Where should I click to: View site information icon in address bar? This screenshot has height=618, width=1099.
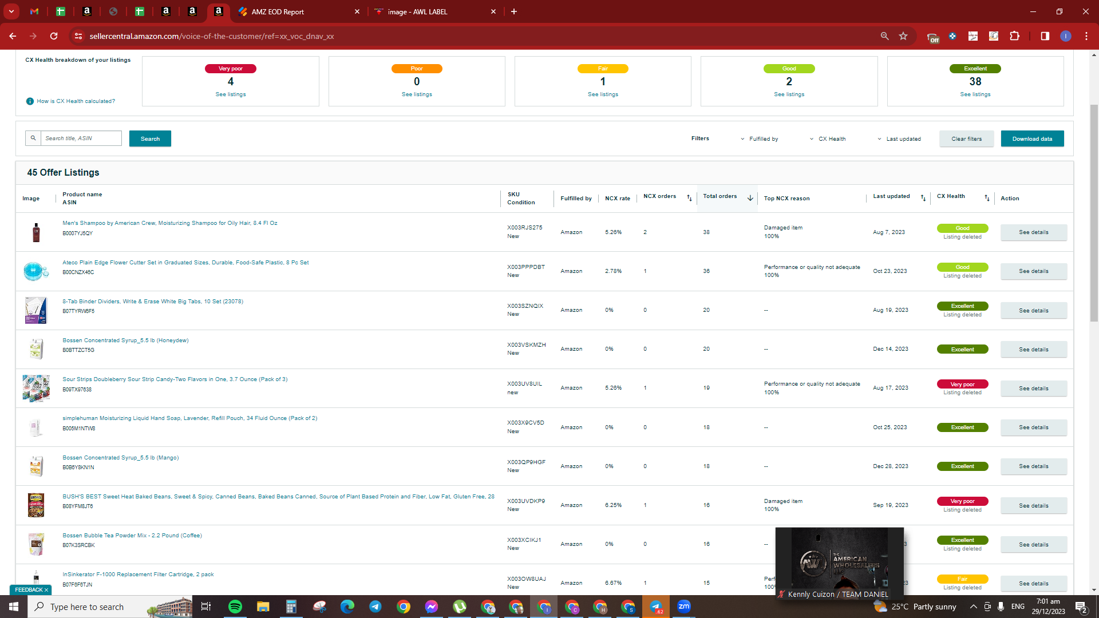click(78, 36)
